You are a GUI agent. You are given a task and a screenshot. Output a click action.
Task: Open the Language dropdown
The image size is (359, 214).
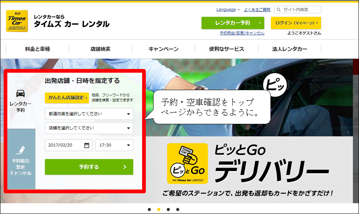coord(228,10)
